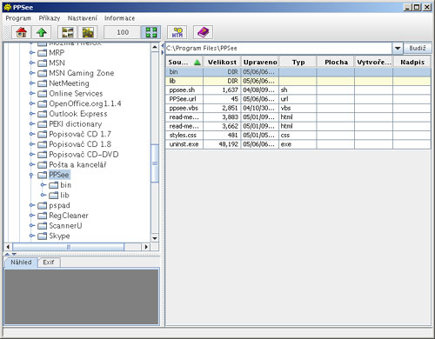Open the Informace menu

[x=119, y=18]
